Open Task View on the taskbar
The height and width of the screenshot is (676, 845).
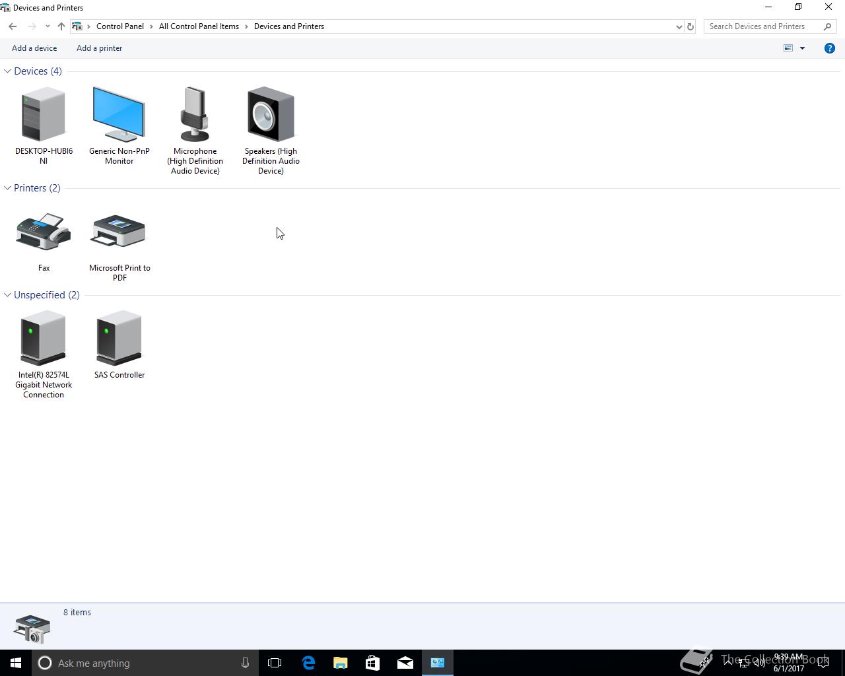pyautogui.click(x=275, y=663)
